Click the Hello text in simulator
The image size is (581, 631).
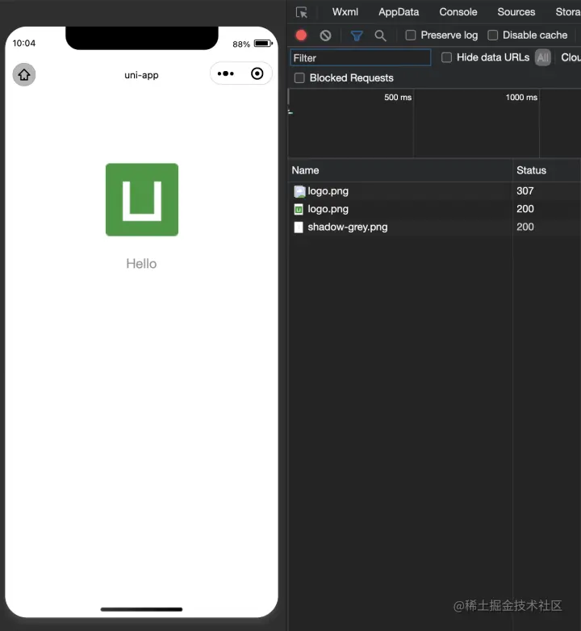[x=141, y=264]
